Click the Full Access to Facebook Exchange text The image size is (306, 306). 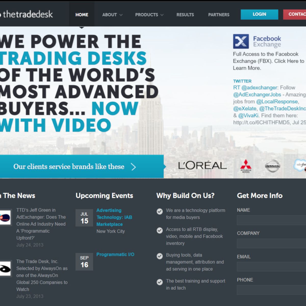269,61
